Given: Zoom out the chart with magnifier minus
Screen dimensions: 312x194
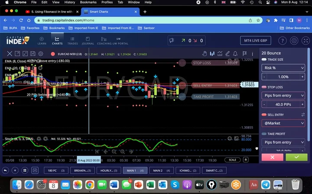Looking at the screenshot, I should click(114, 152).
